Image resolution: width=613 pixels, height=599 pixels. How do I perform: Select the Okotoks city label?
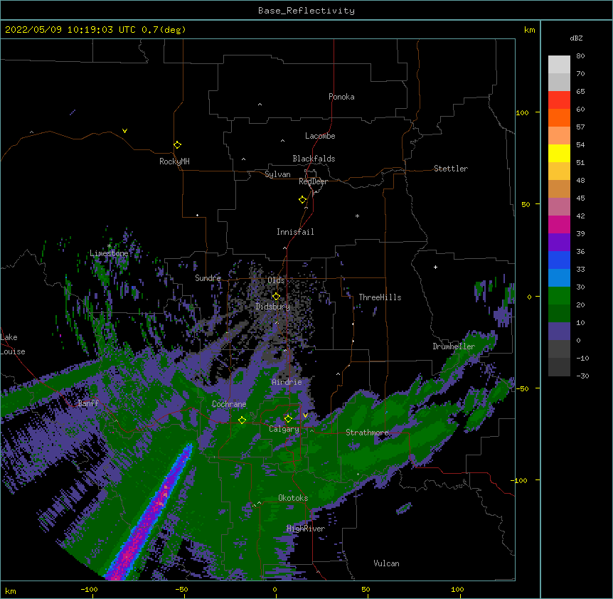pyautogui.click(x=293, y=498)
